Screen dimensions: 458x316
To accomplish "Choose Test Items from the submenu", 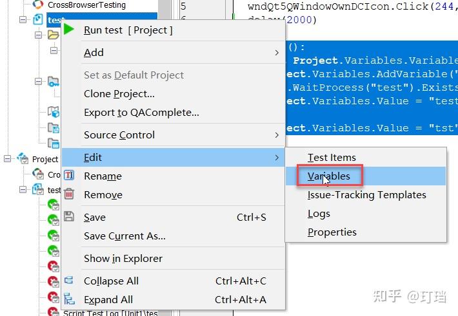I will [332, 157].
